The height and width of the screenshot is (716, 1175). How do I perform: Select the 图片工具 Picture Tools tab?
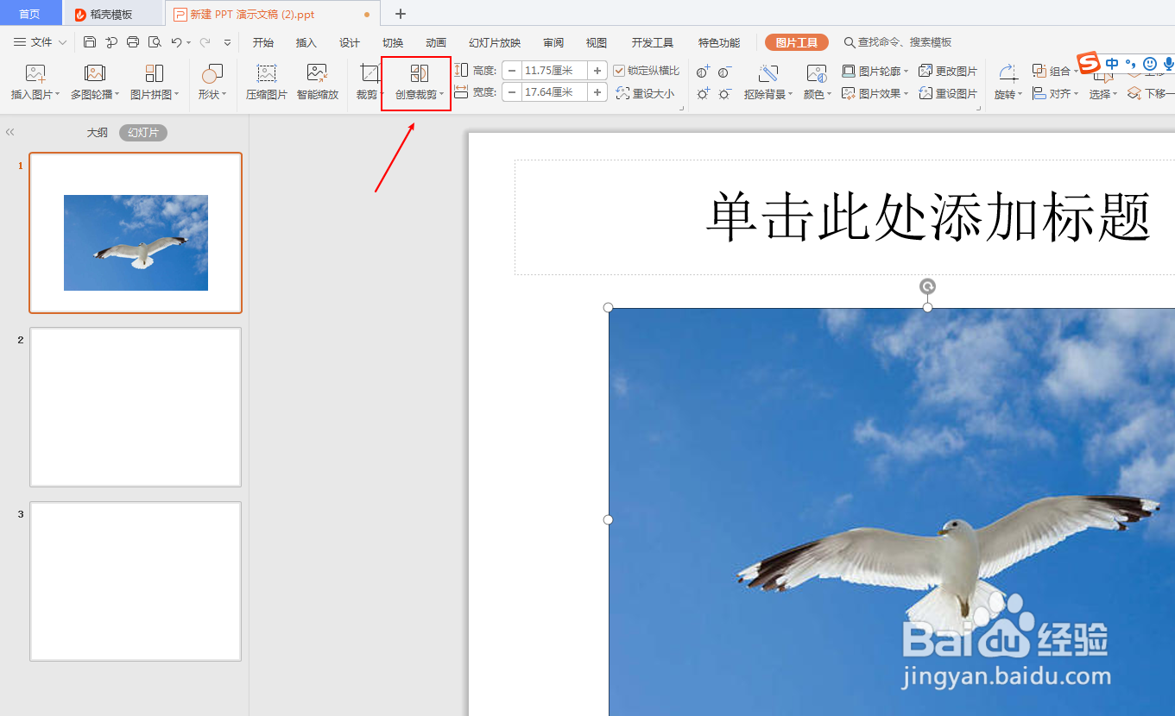point(796,42)
